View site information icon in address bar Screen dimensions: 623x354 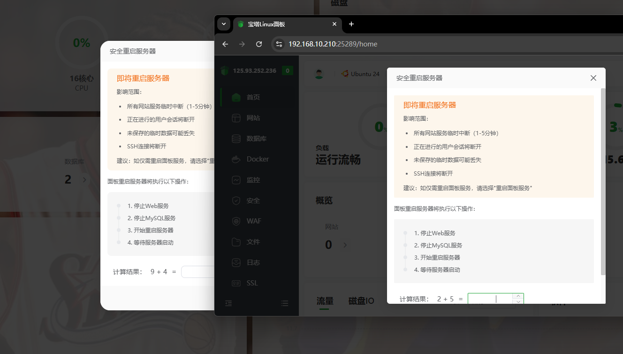(x=279, y=44)
